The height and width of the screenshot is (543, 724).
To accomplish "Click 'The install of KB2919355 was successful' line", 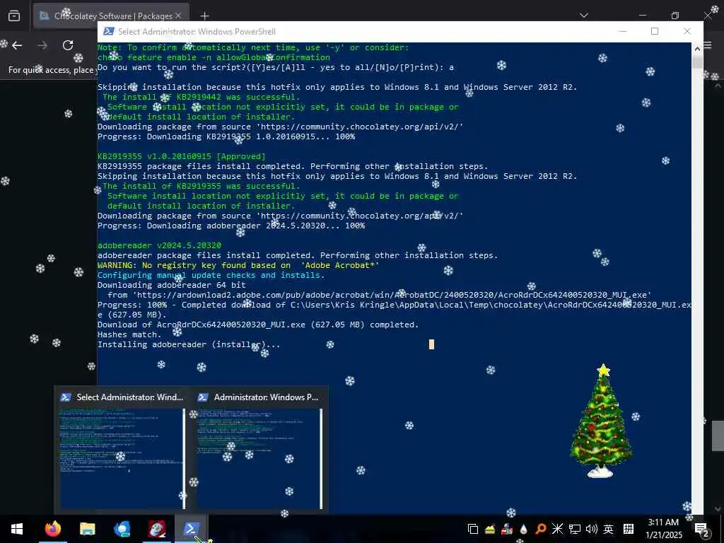I will (x=201, y=186).
